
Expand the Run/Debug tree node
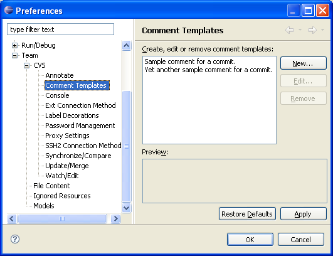(14, 45)
